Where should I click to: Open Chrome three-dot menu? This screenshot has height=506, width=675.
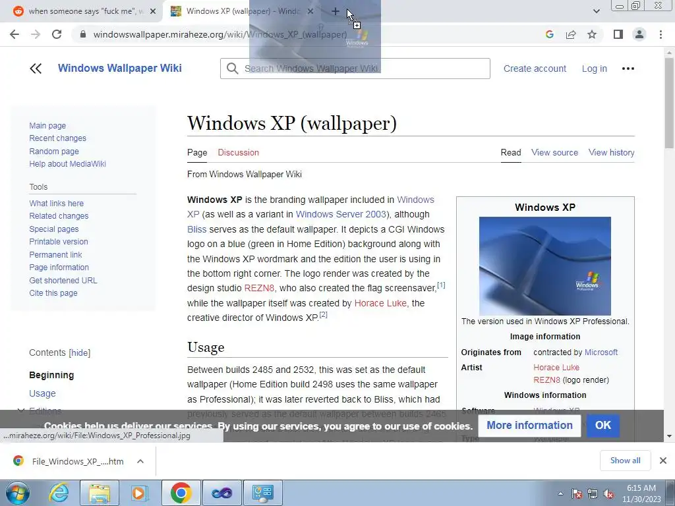[660, 34]
